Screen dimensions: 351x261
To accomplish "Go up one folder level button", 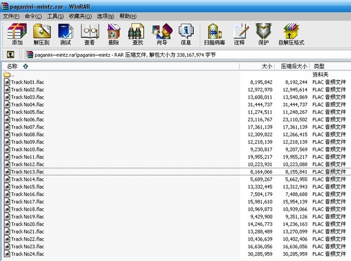I will point(11,55).
